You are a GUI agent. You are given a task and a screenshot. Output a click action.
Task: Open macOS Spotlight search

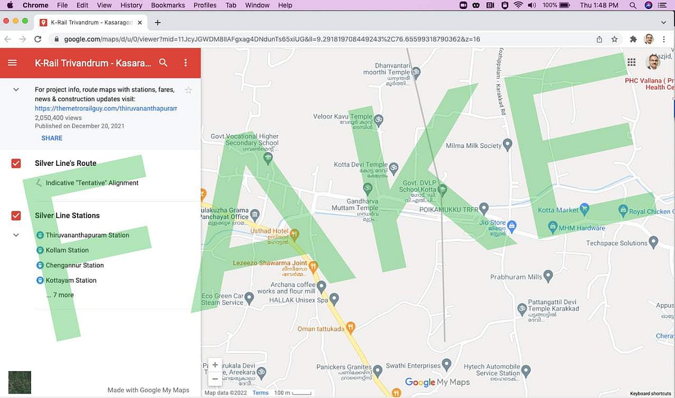[x=633, y=5]
